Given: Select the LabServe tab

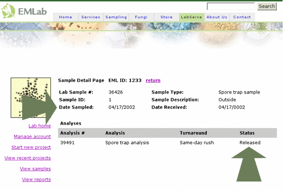Looking at the screenshot, I should tap(192, 17).
